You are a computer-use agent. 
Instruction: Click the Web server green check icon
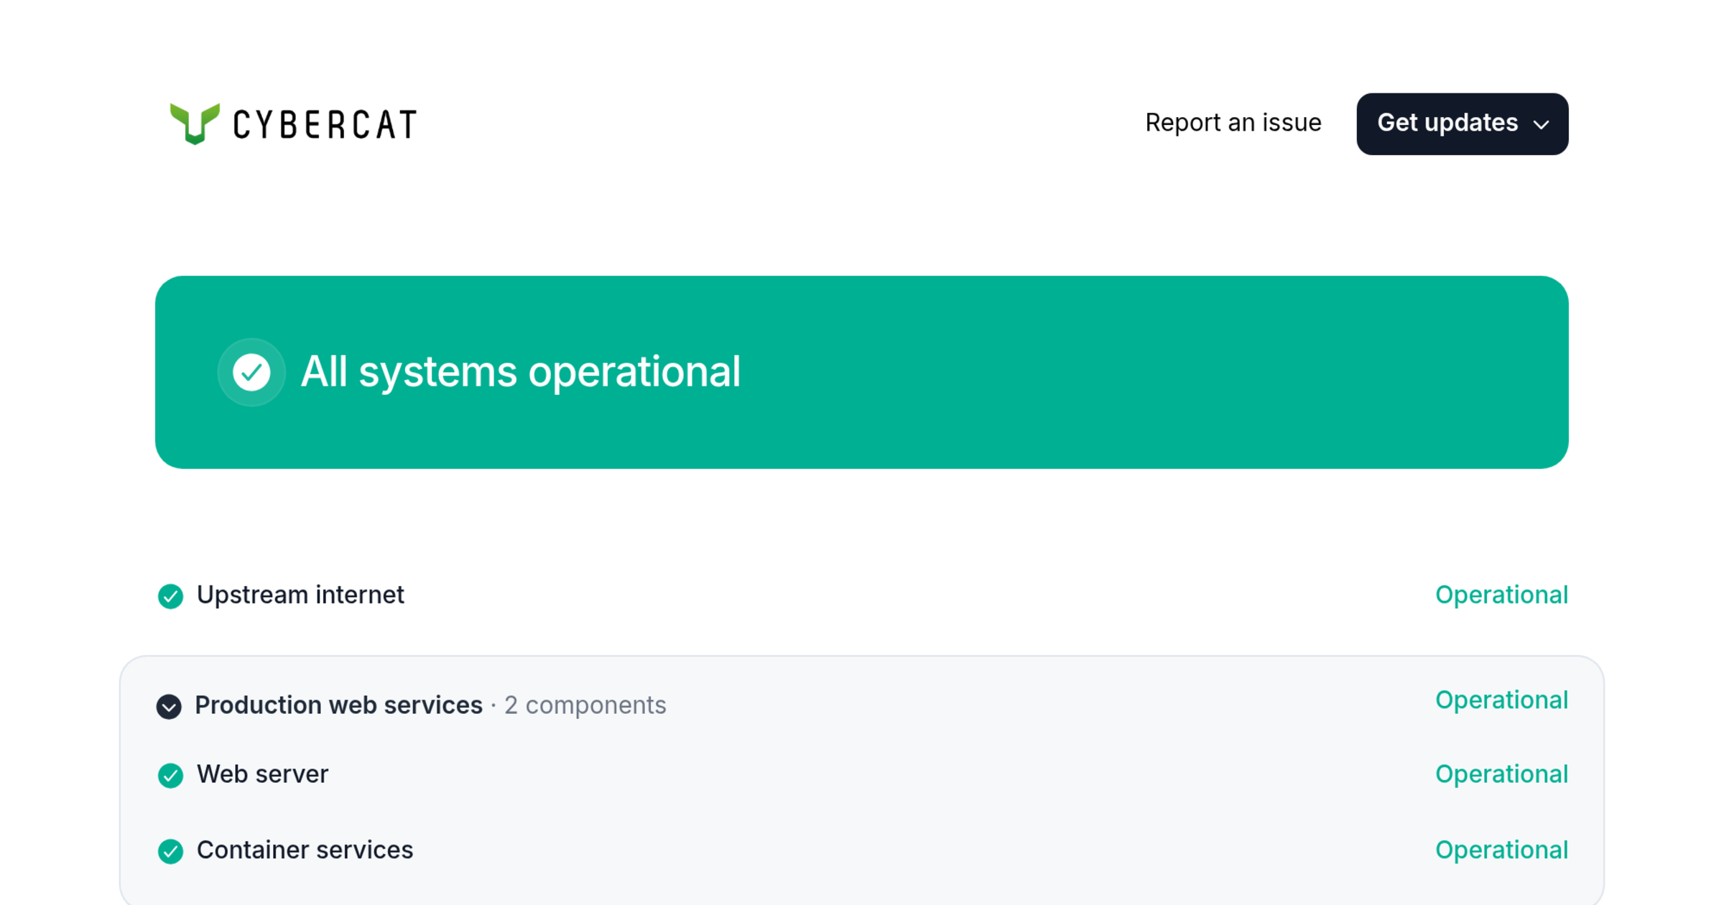tap(170, 775)
